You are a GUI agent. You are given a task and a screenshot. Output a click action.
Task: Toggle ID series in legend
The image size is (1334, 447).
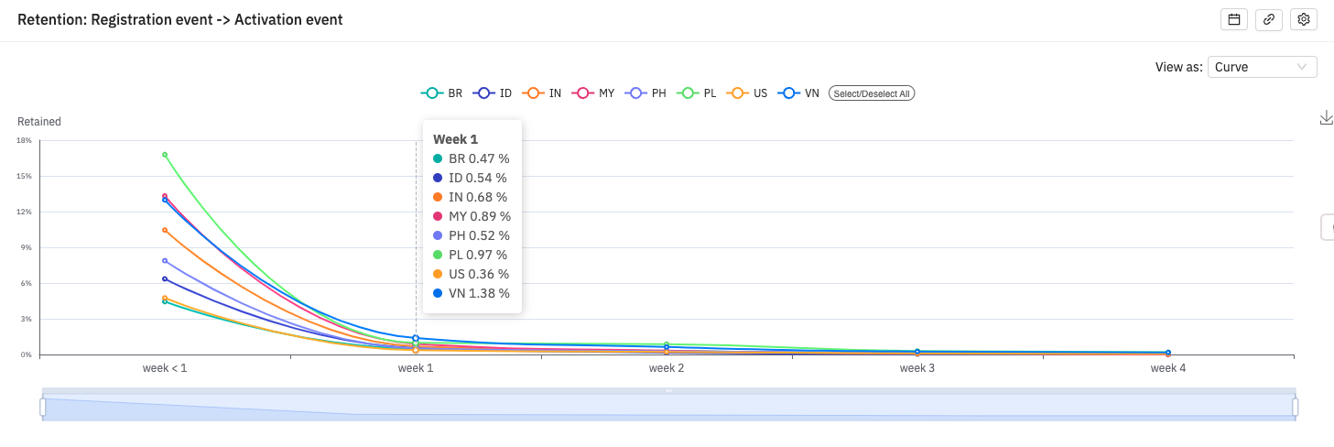[x=492, y=93]
